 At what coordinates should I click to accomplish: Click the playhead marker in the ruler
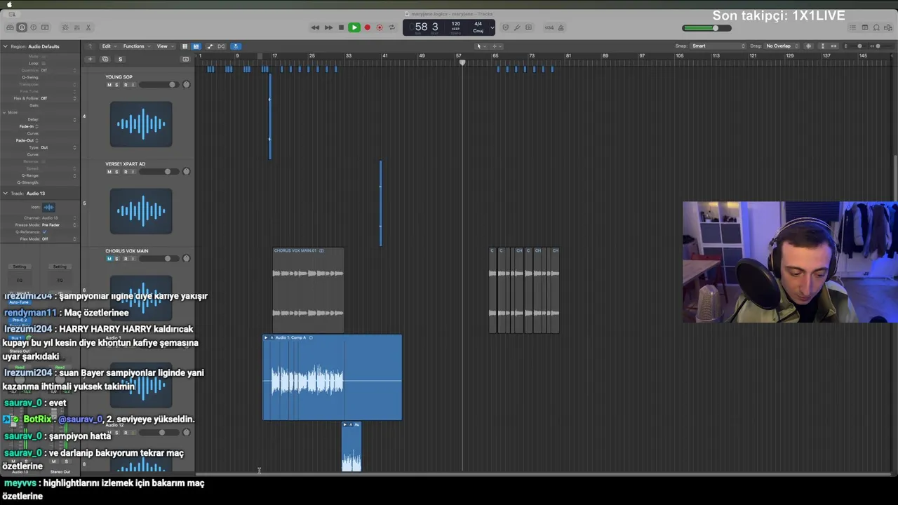click(x=462, y=62)
